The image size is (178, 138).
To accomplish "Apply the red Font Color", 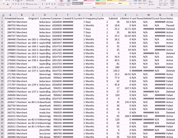I will pyautogui.click(x=8, y=4).
